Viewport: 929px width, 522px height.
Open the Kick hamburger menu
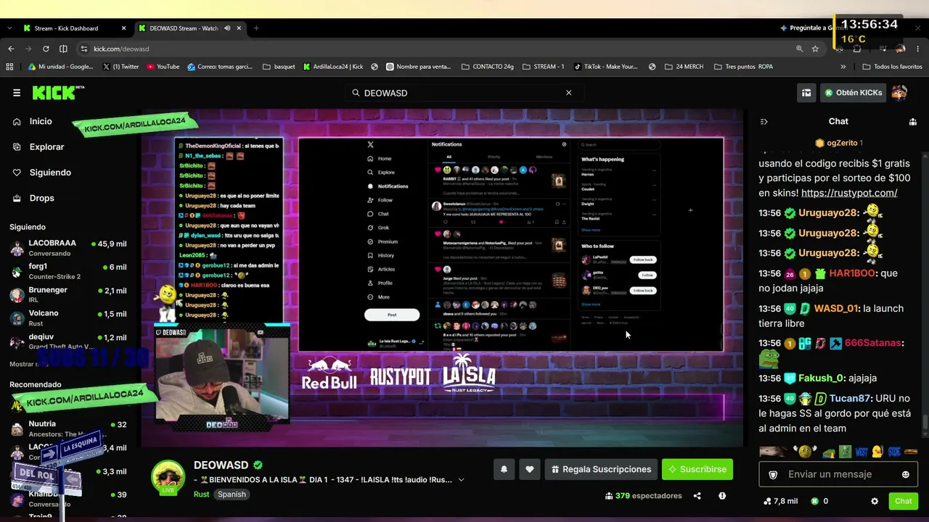click(x=16, y=93)
